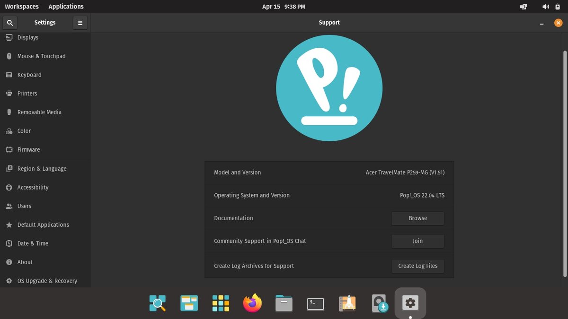Click the battery power icon in top bar
This screenshot has height=319, width=568.
click(558, 7)
